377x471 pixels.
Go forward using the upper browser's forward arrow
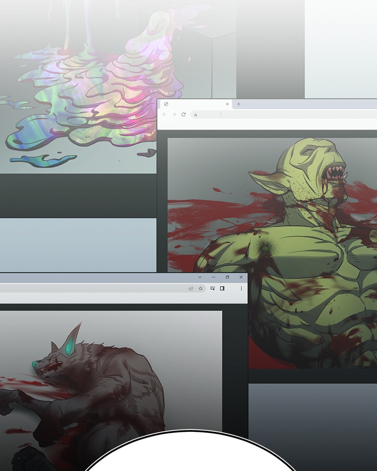174,114
